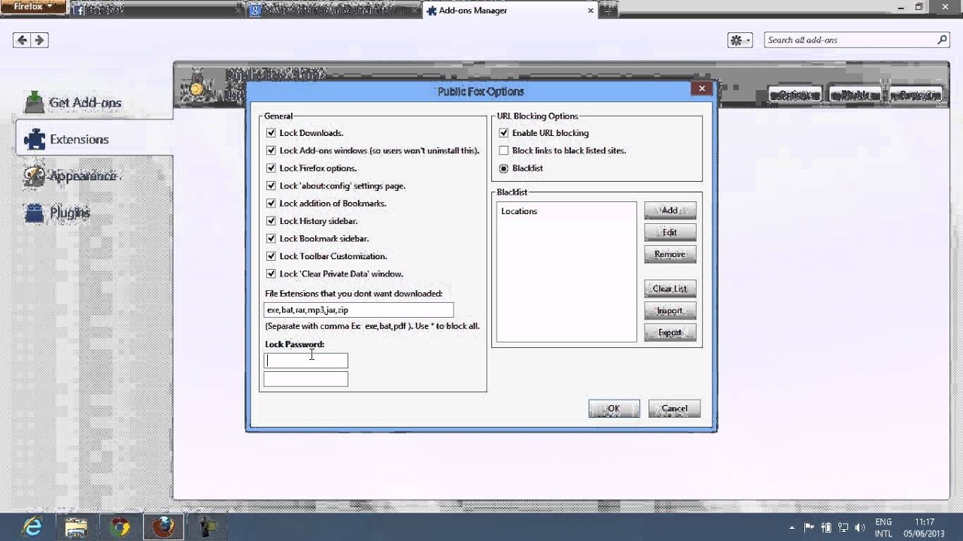Toggle Lock Toolbar Customization checkbox
The height and width of the screenshot is (541, 963).
(271, 256)
